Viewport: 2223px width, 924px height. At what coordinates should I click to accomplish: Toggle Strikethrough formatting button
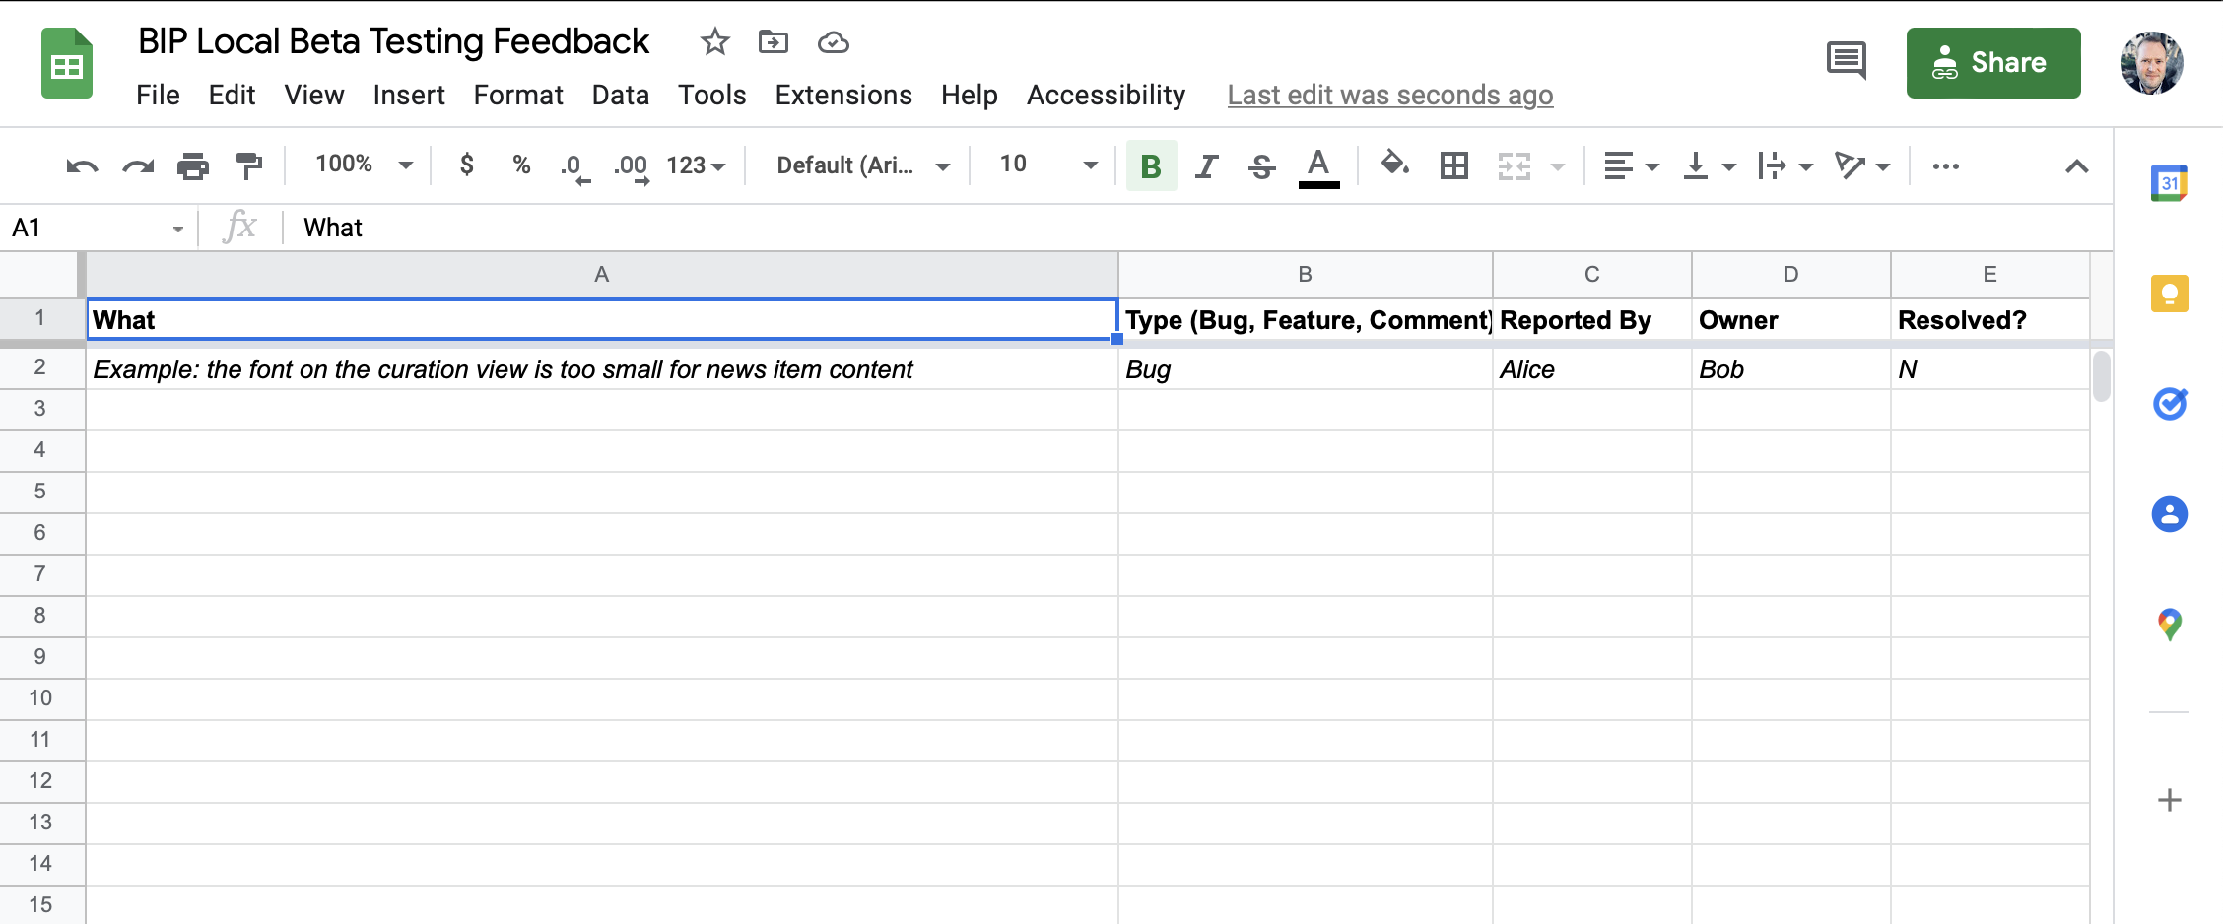click(1261, 165)
